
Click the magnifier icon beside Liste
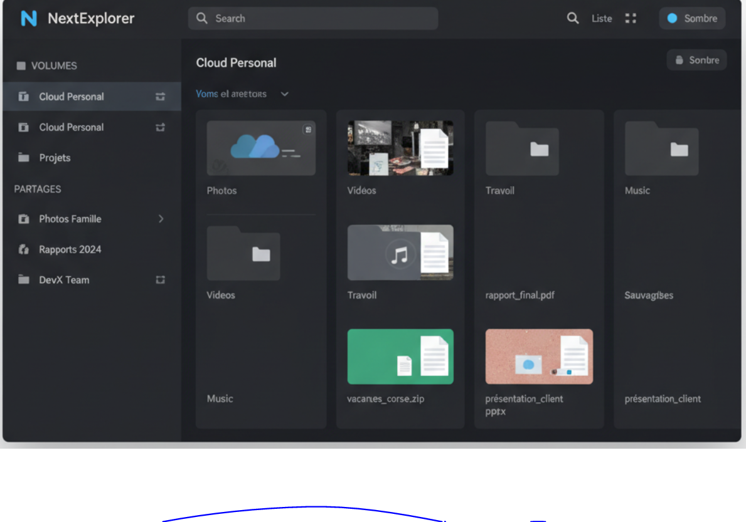(x=573, y=18)
